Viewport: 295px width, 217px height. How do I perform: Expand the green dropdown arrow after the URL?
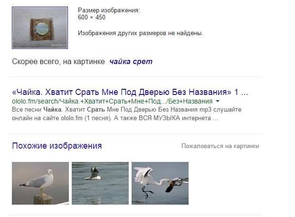click(218, 101)
